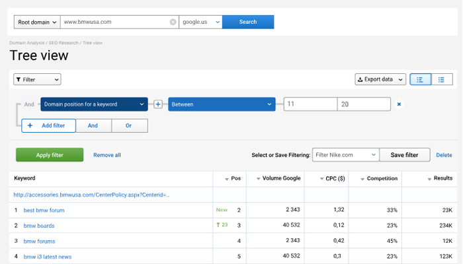
Task: Switch to the second list view icon
Action: [442, 80]
